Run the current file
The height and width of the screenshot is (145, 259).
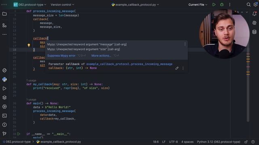pyautogui.click(x=214, y=4)
